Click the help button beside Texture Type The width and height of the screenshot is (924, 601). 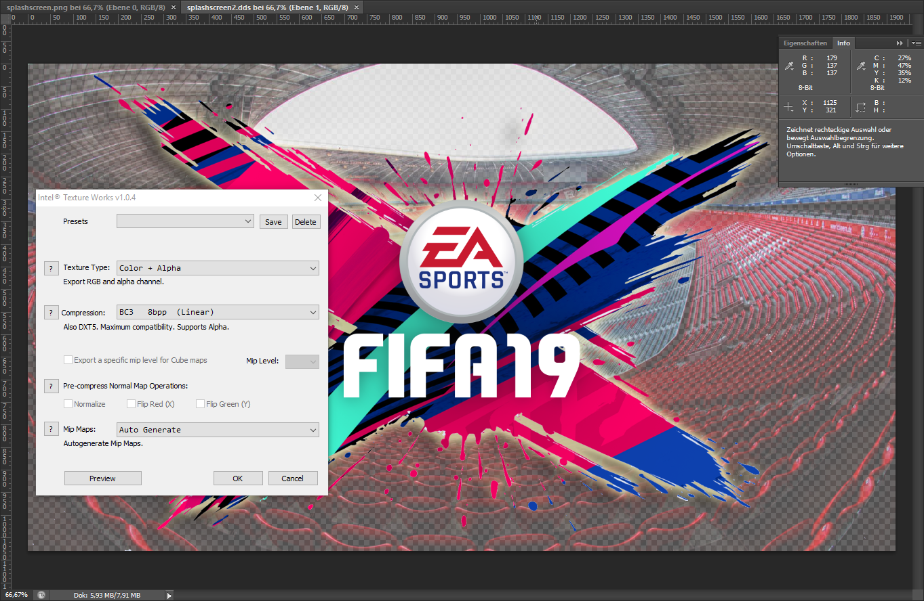[x=51, y=268]
